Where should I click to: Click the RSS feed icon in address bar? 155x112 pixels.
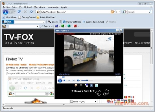[x=112, y=12]
